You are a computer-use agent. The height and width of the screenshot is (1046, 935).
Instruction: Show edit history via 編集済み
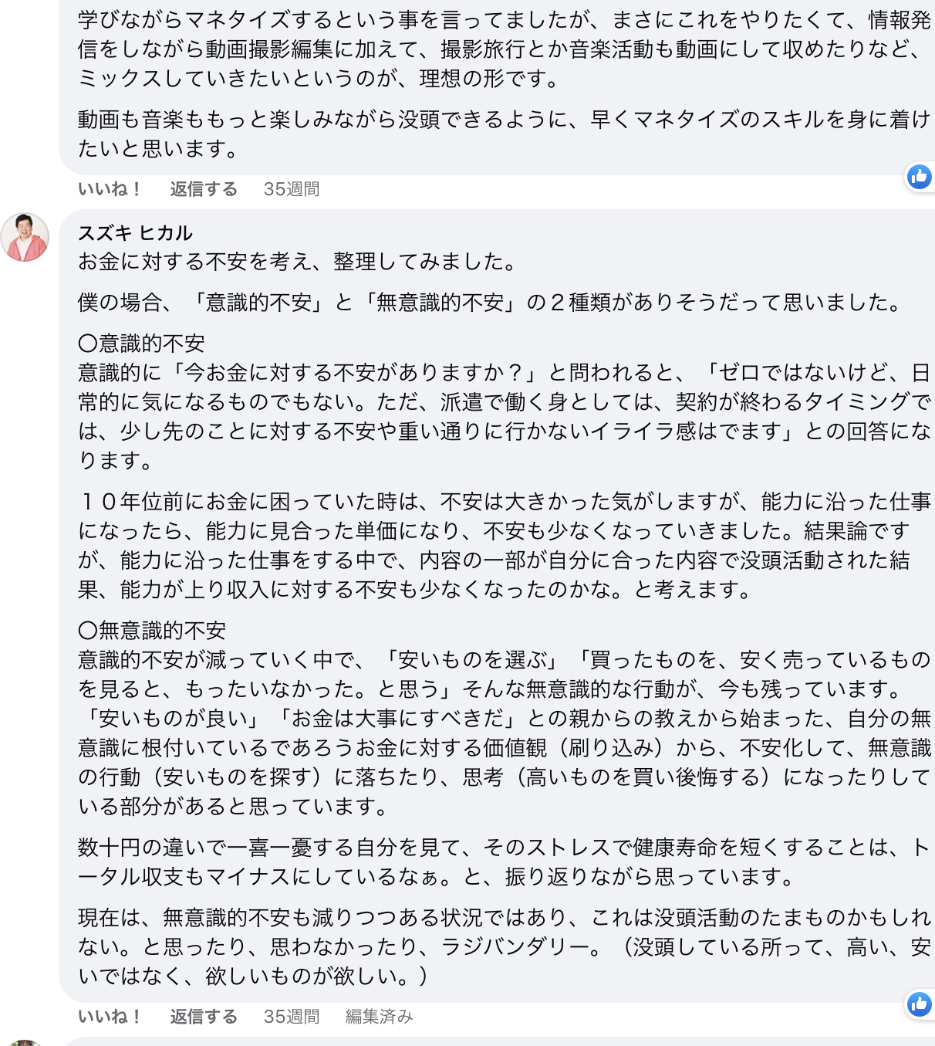coord(380,1017)
